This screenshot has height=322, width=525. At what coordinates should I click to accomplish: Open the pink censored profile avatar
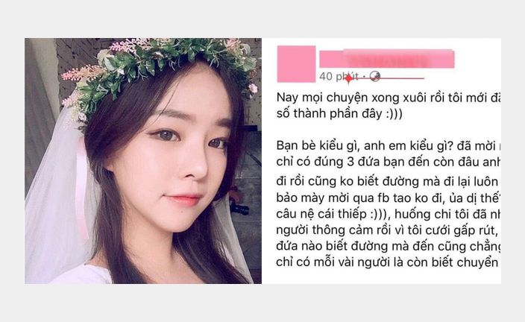(296, 64)
